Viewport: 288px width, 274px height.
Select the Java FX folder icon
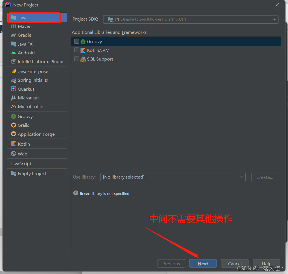click(14, 44)
